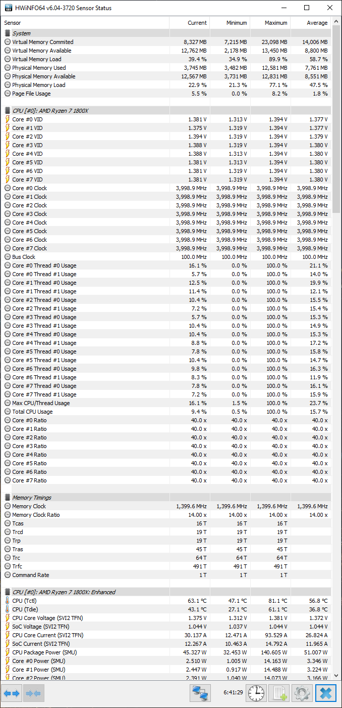Reset min/max values with the clock icon
The width and height of the screenshot is (342, 708).
[x=256, y=693]
